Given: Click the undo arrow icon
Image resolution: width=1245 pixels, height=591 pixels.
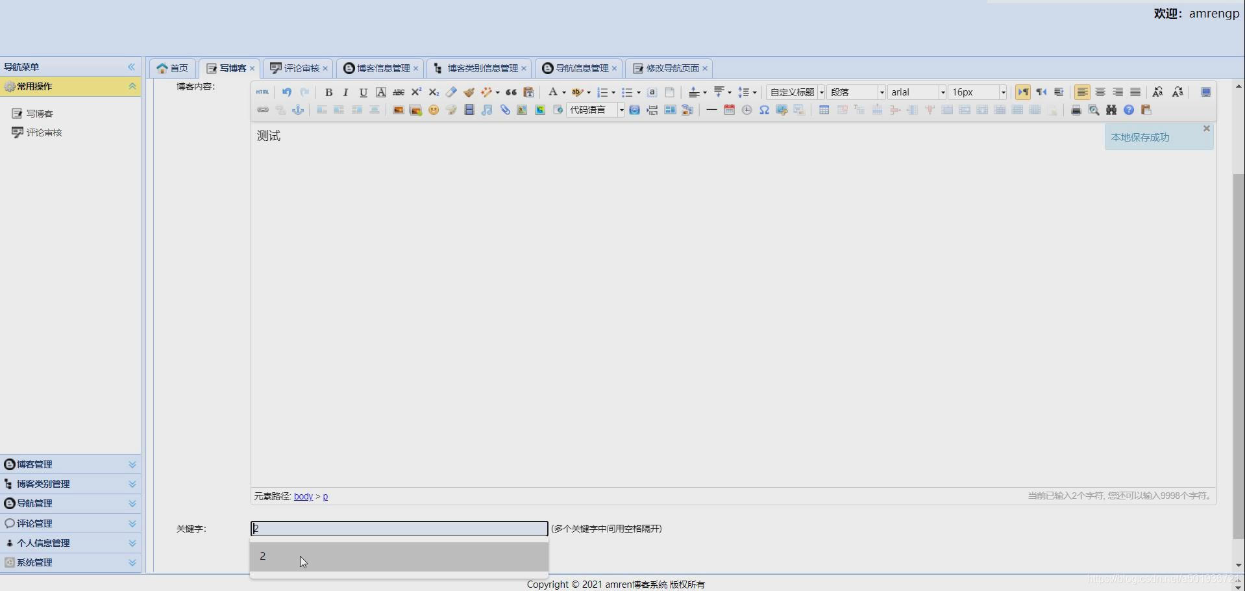Looking at the screenshot, I should point(286,92).
